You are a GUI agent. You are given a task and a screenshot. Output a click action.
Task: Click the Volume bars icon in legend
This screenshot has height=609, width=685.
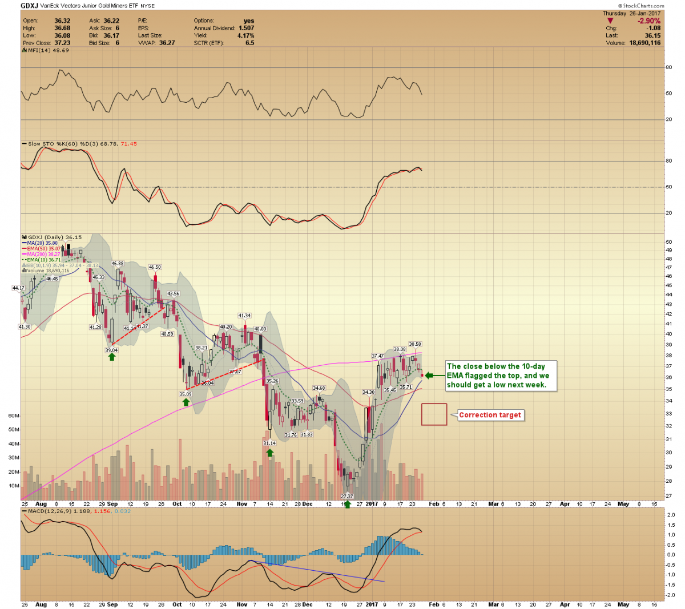24,271
